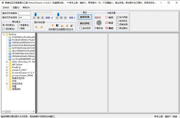The height and width of the screenshot is (118, 180).
Task: Click the 执行(F4) button
Action: pos(85,24)
